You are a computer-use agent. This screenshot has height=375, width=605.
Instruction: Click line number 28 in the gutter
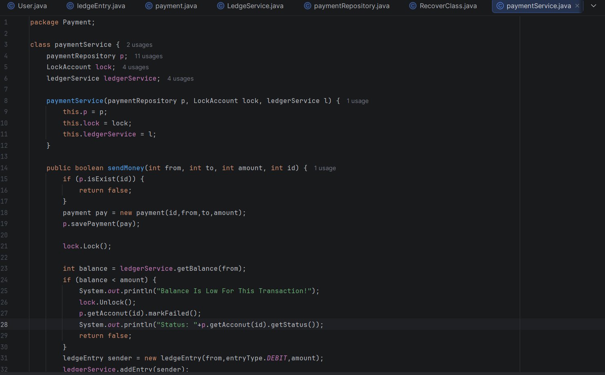click(x=4, y=325)
